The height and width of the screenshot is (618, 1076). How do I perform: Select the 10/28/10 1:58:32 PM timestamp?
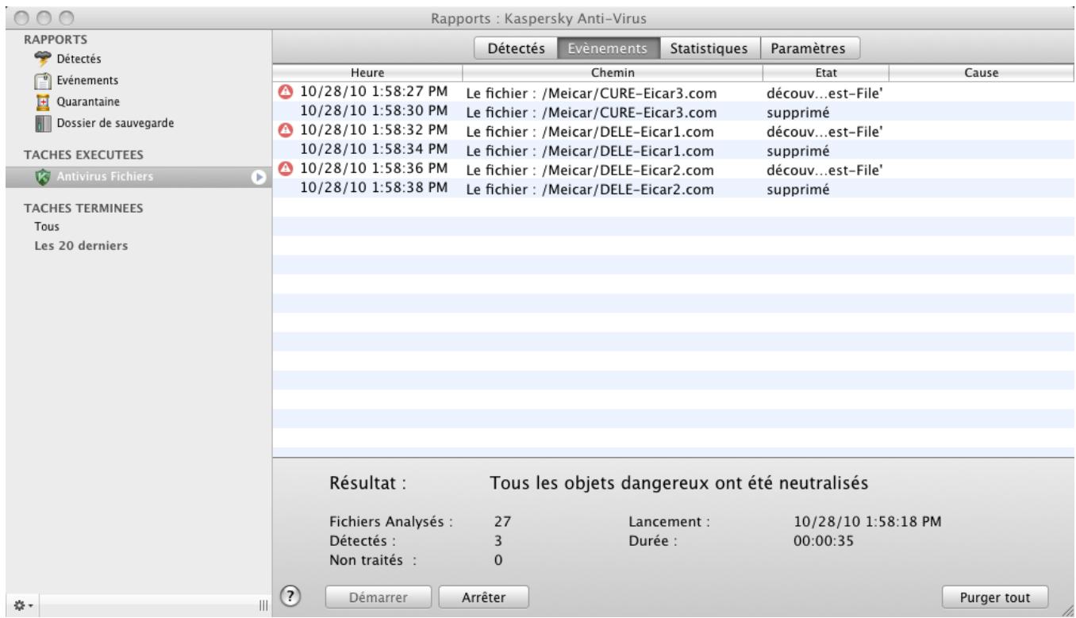(374, 130)
